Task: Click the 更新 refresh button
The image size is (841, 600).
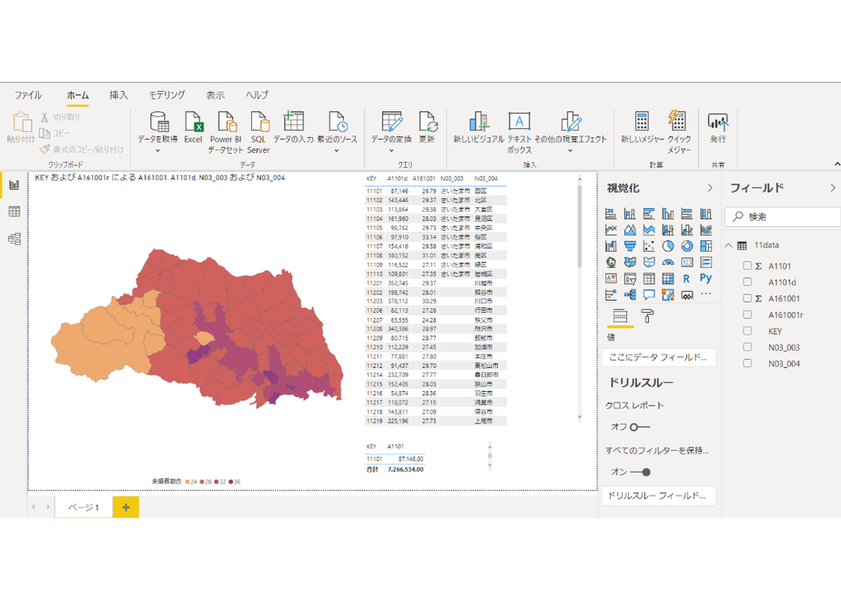Action: click(x=427, y=127)
